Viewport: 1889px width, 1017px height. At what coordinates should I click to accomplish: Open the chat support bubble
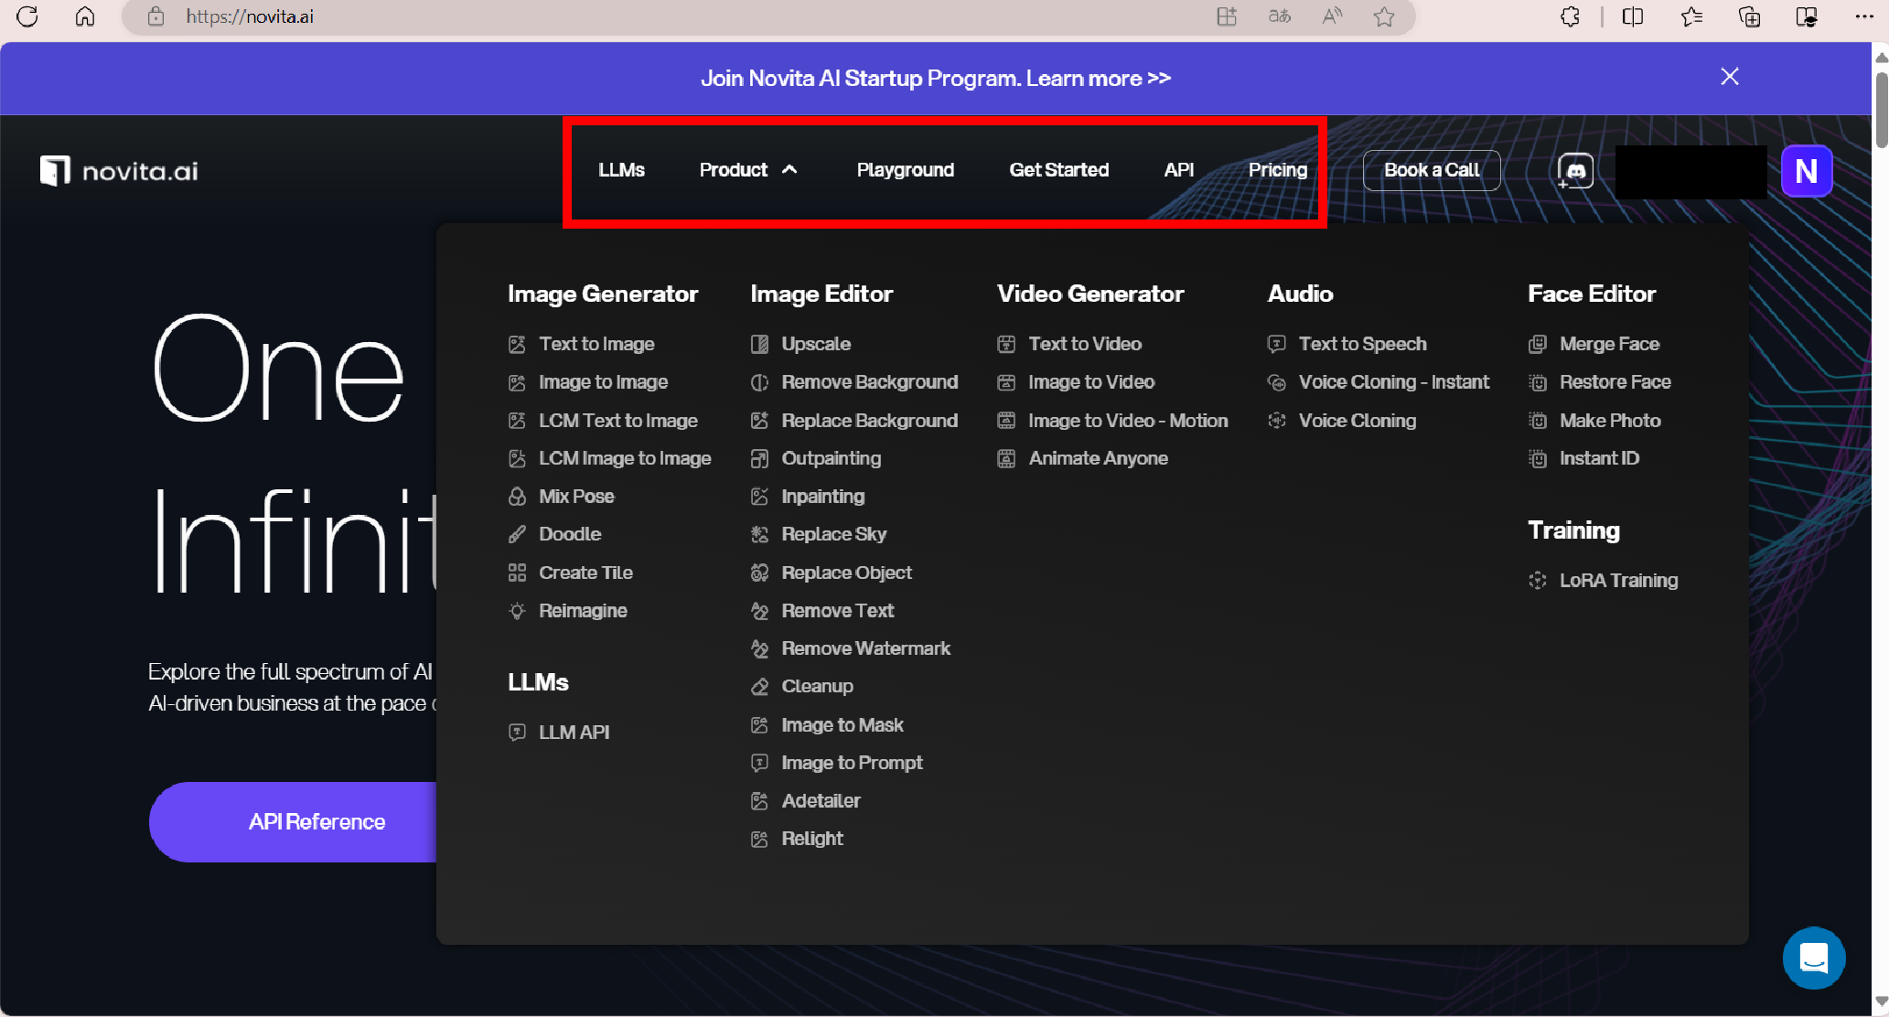point(1813,958)
